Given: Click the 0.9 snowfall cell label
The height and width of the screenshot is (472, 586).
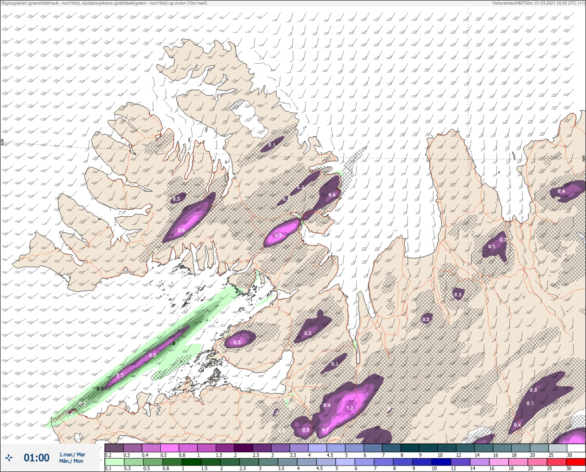Looking at the screenshot, I should (278, 235).
